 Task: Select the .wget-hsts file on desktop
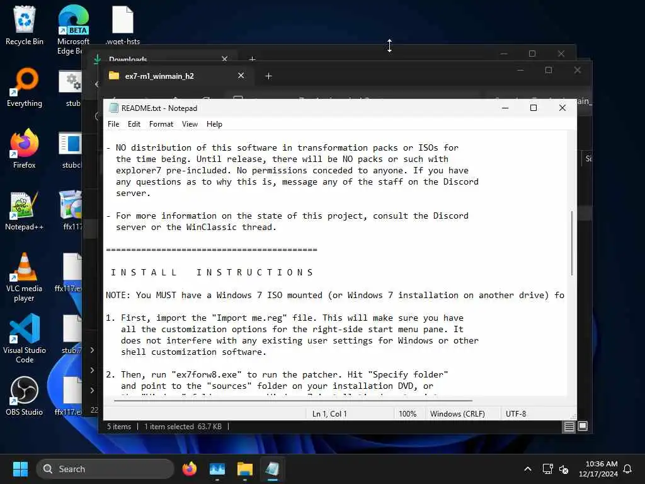coord(123,25)
